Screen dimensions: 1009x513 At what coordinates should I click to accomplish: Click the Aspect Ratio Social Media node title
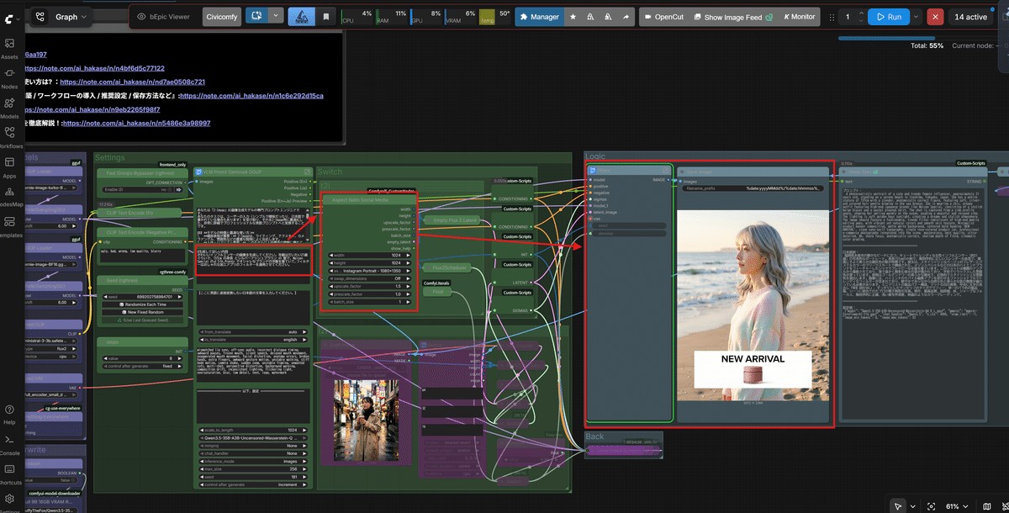coord(362,199)
